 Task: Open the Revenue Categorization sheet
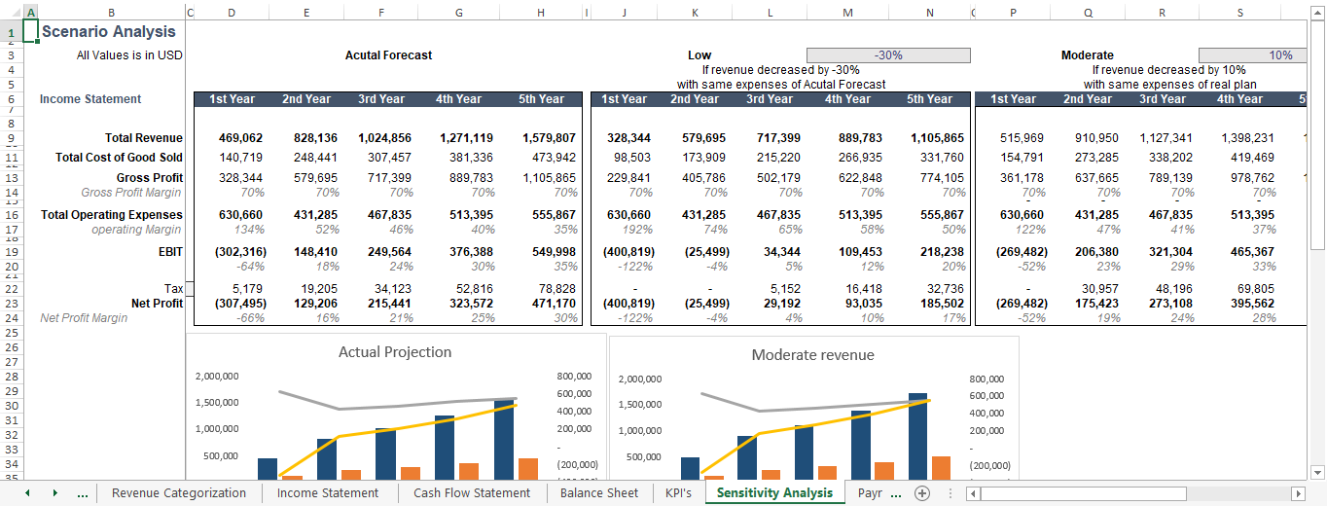pos(179,493)
